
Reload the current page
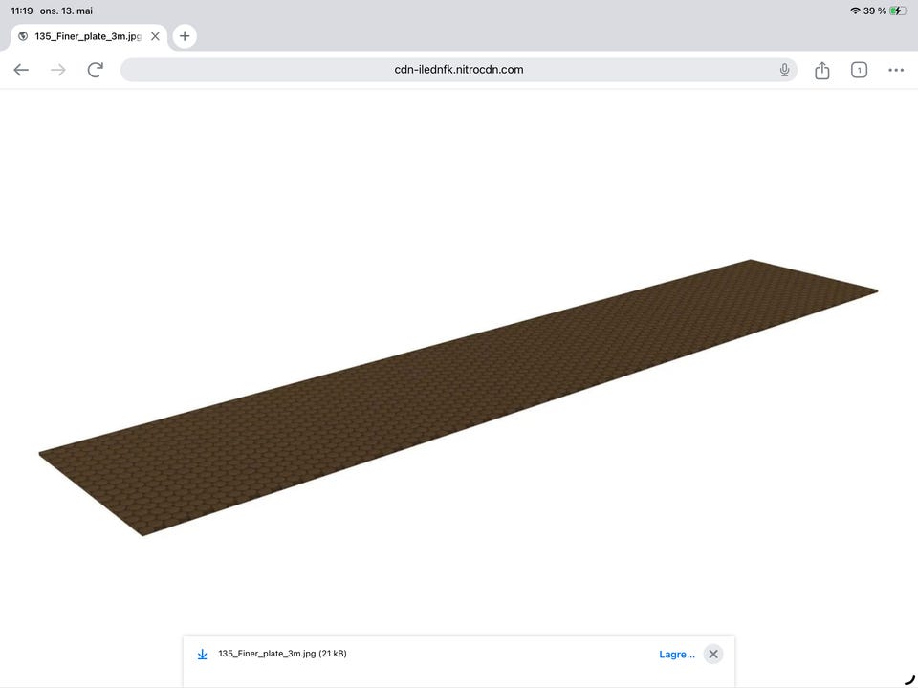(96, 70)
